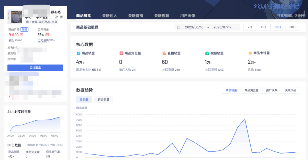308x160 pixels.
Task: Select the 7日 time range
Action: [250, 27]
